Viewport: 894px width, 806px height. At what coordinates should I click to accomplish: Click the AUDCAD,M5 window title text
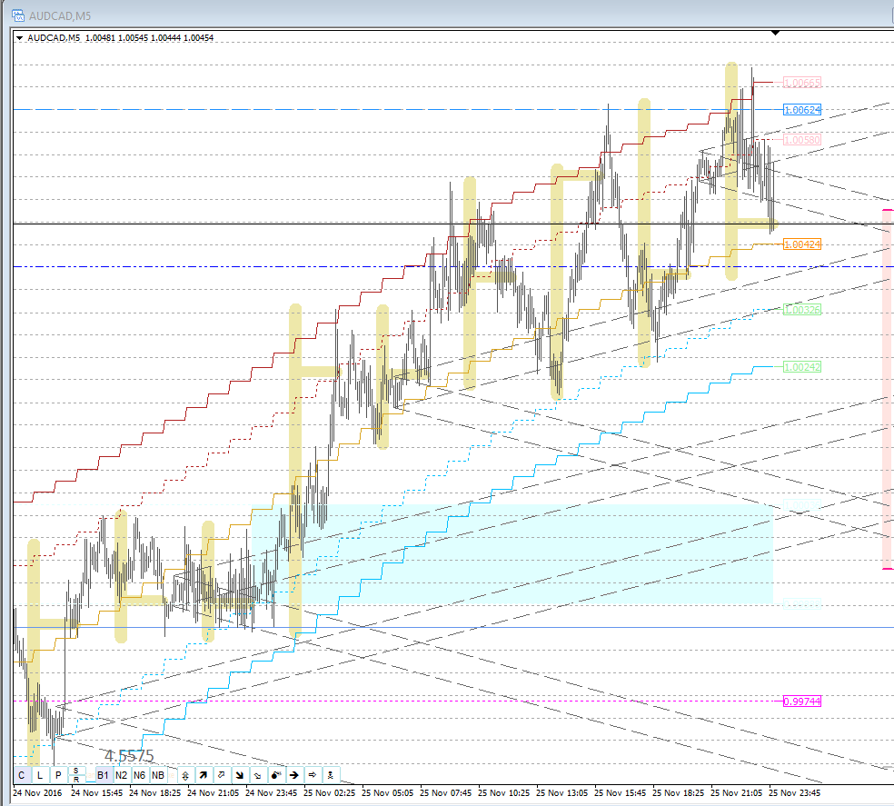click(x=60, y=16)
